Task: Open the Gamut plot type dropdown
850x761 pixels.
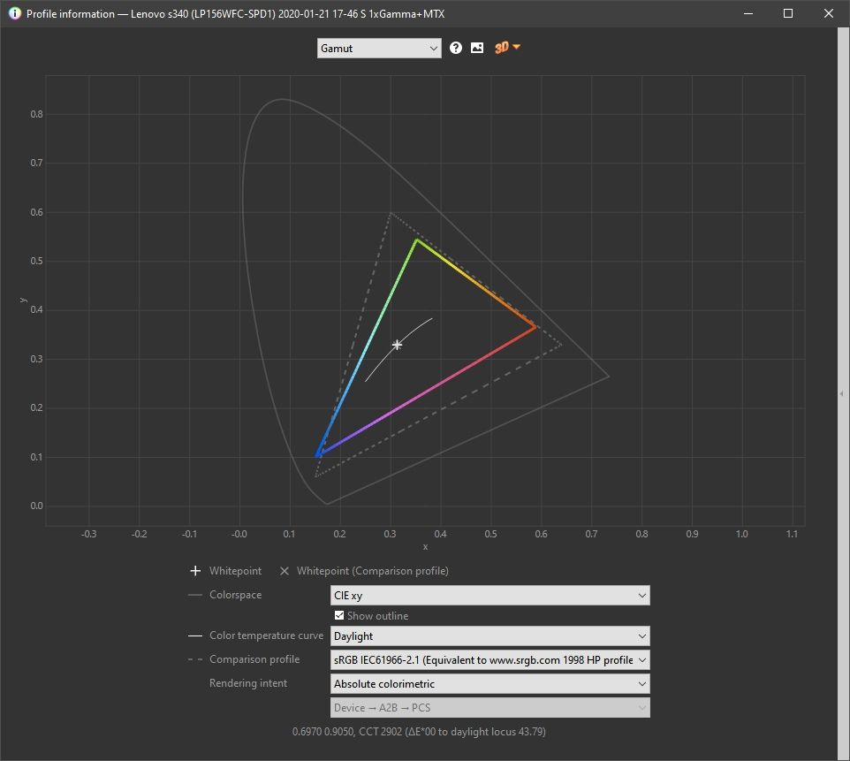Action: [x=379, y=49]
